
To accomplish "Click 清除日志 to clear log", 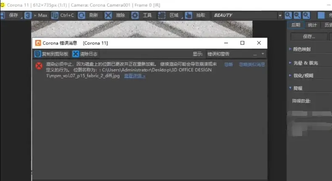I will (x=85, y=54).
